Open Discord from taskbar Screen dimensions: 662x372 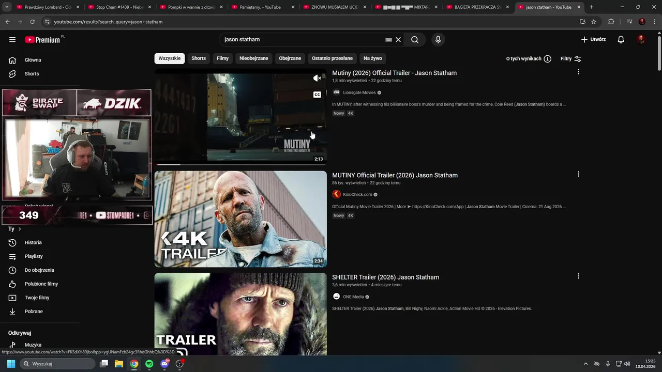tap(165, 364)
